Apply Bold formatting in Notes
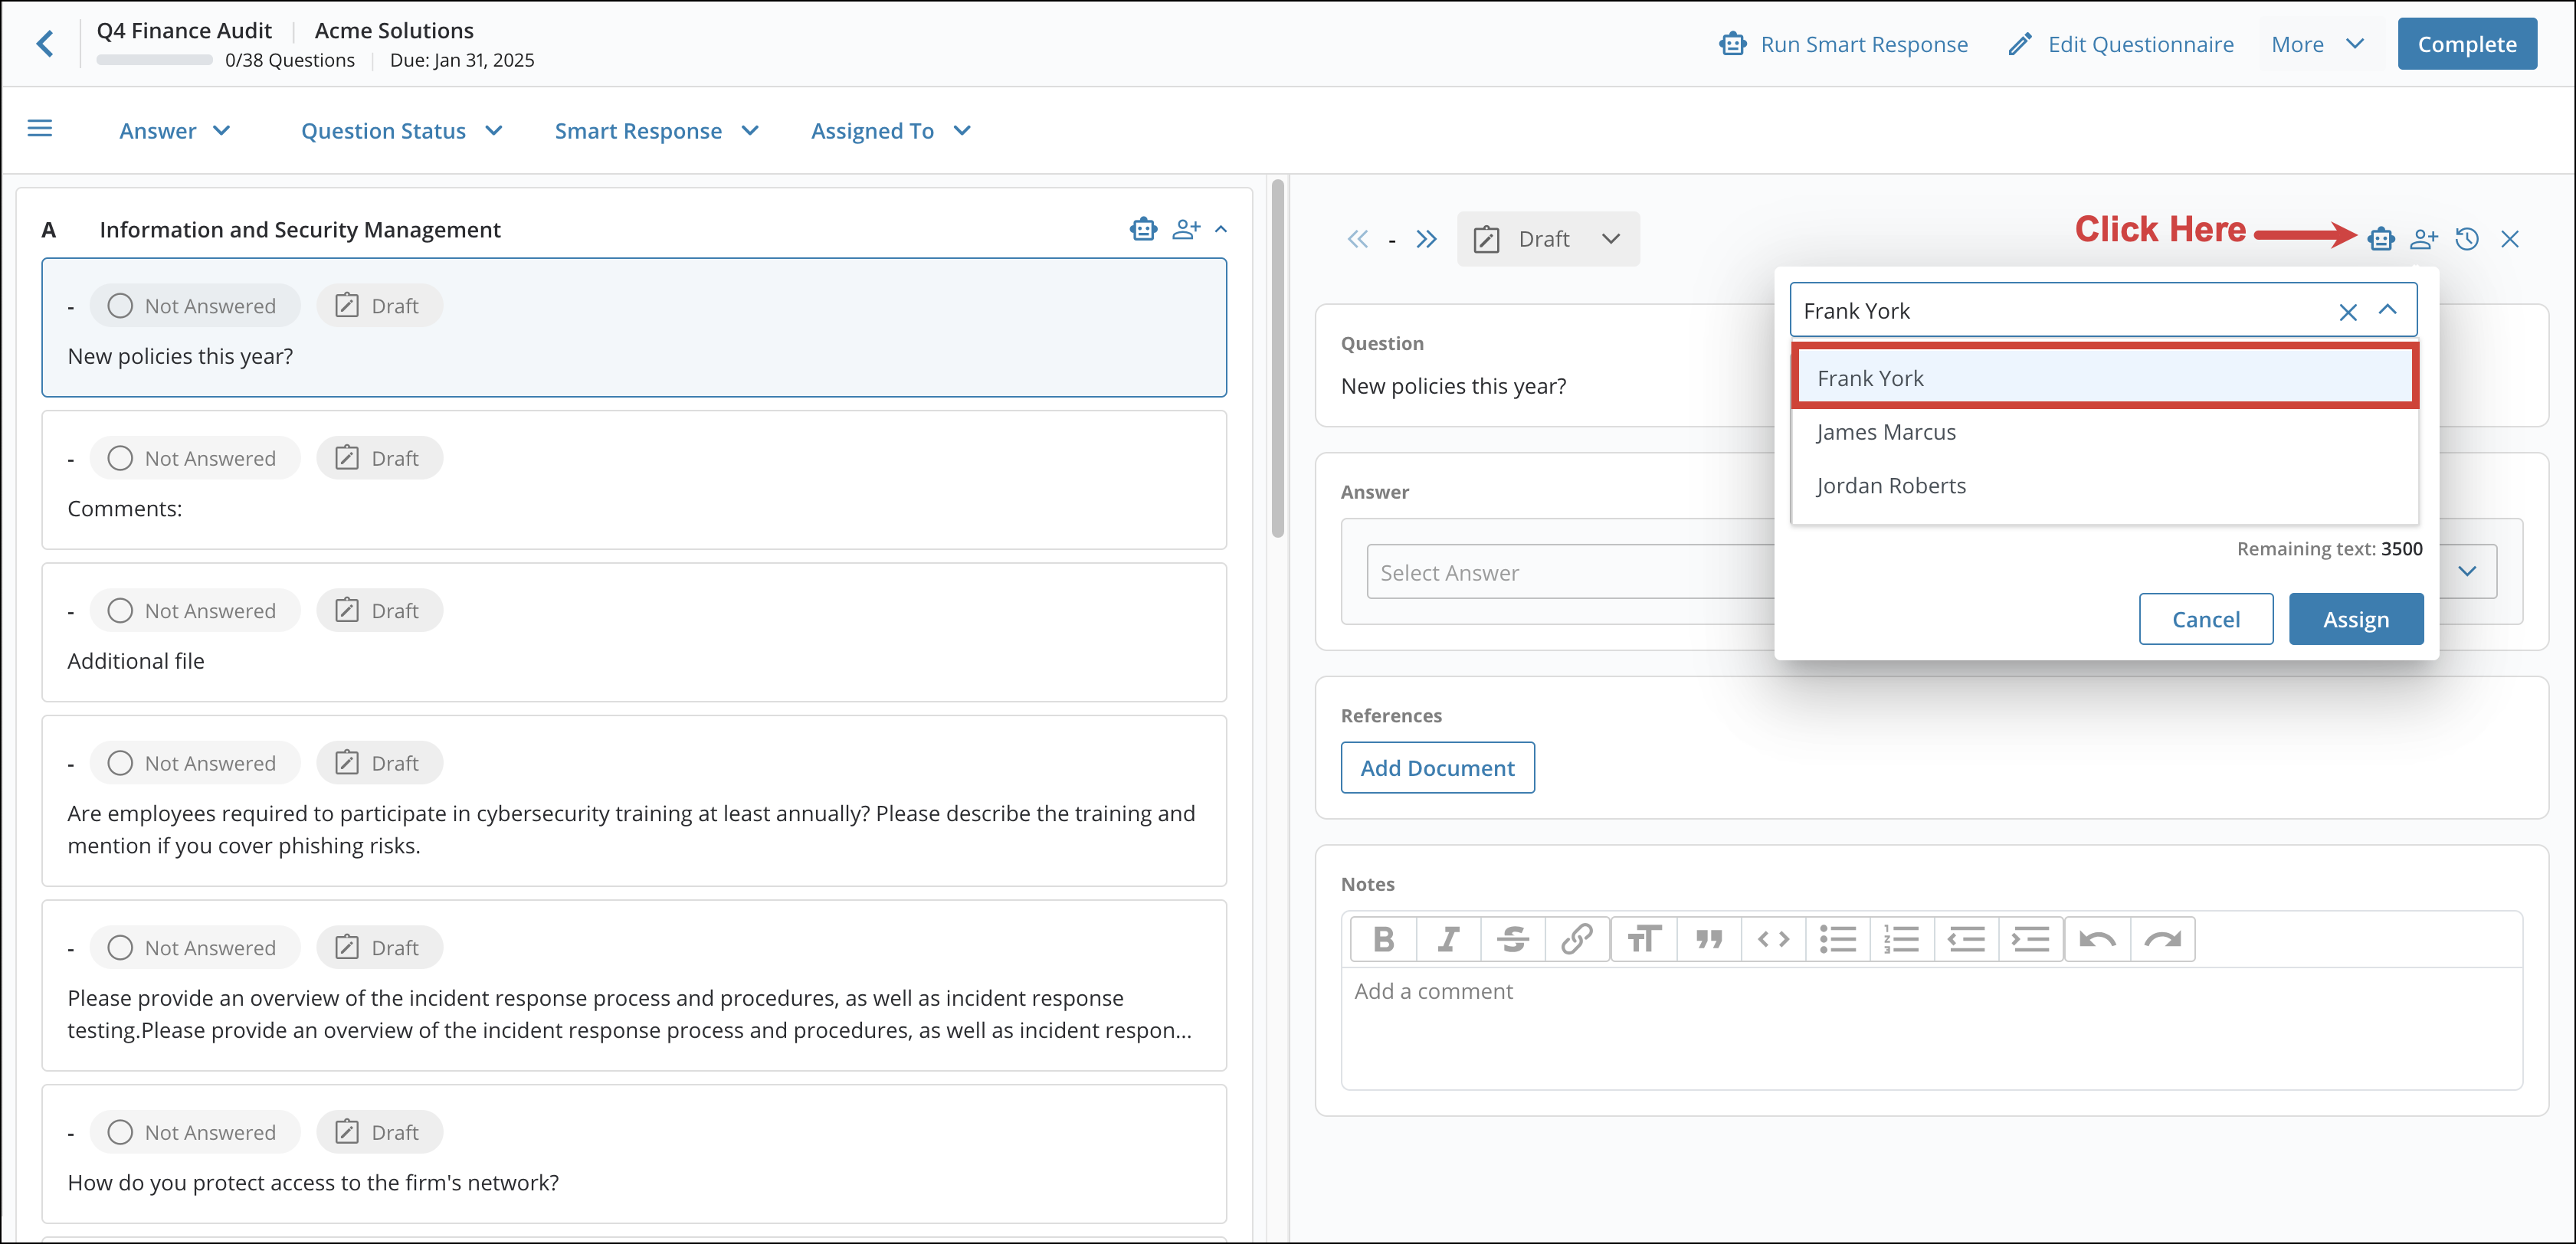The image size is (2576, 1244). coord(1384,939)
